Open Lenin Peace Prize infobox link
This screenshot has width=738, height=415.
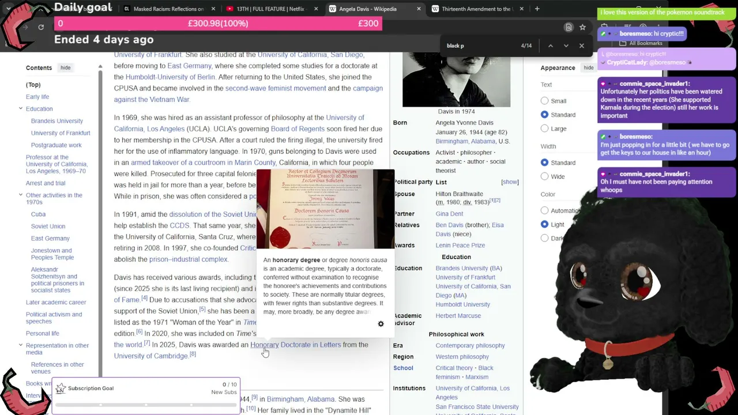[460, 245]
